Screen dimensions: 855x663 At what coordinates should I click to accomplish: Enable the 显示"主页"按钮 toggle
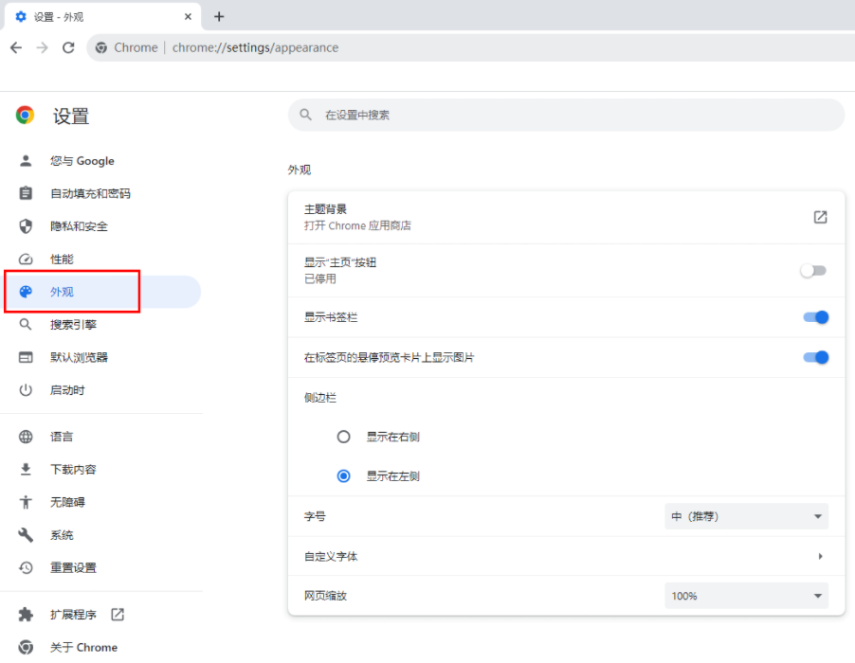coord(813,270)
